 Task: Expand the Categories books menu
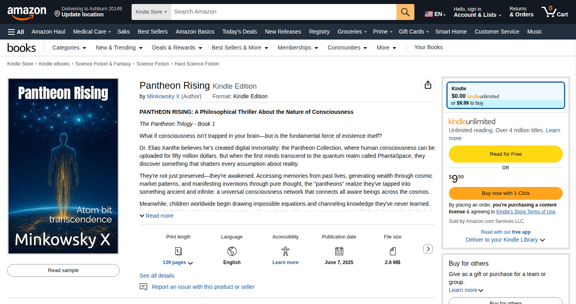(70, 48)
